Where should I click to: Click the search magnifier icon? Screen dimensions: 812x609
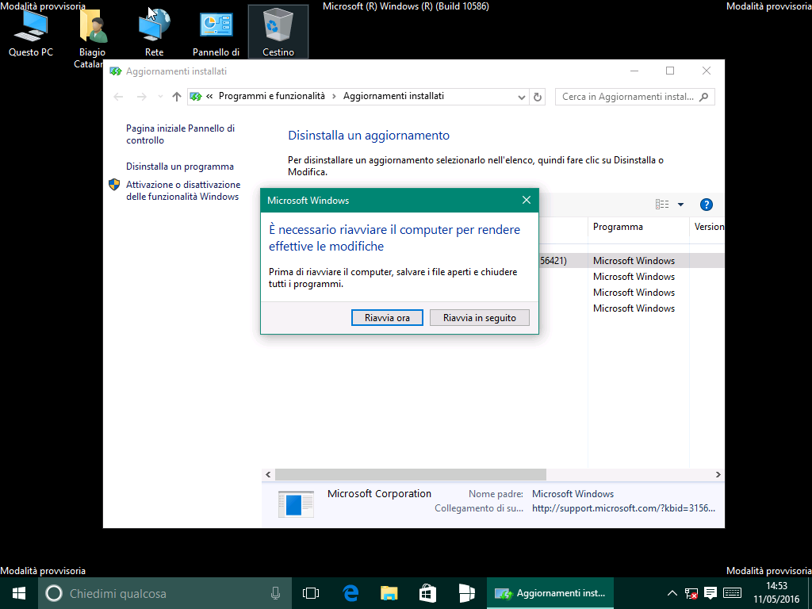pyautogui.click(x=704, y=97)
